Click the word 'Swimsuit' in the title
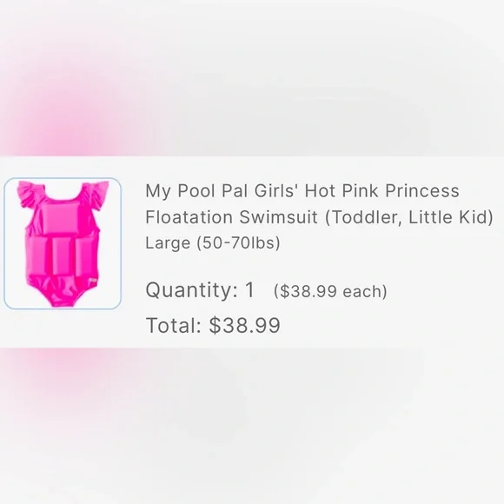This screenshot has width=504, height=504. coord(278,217)
